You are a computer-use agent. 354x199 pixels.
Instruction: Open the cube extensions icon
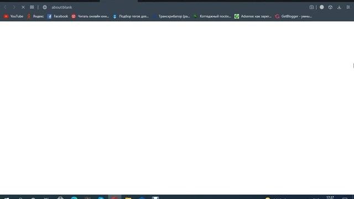[x=330, y=7]
